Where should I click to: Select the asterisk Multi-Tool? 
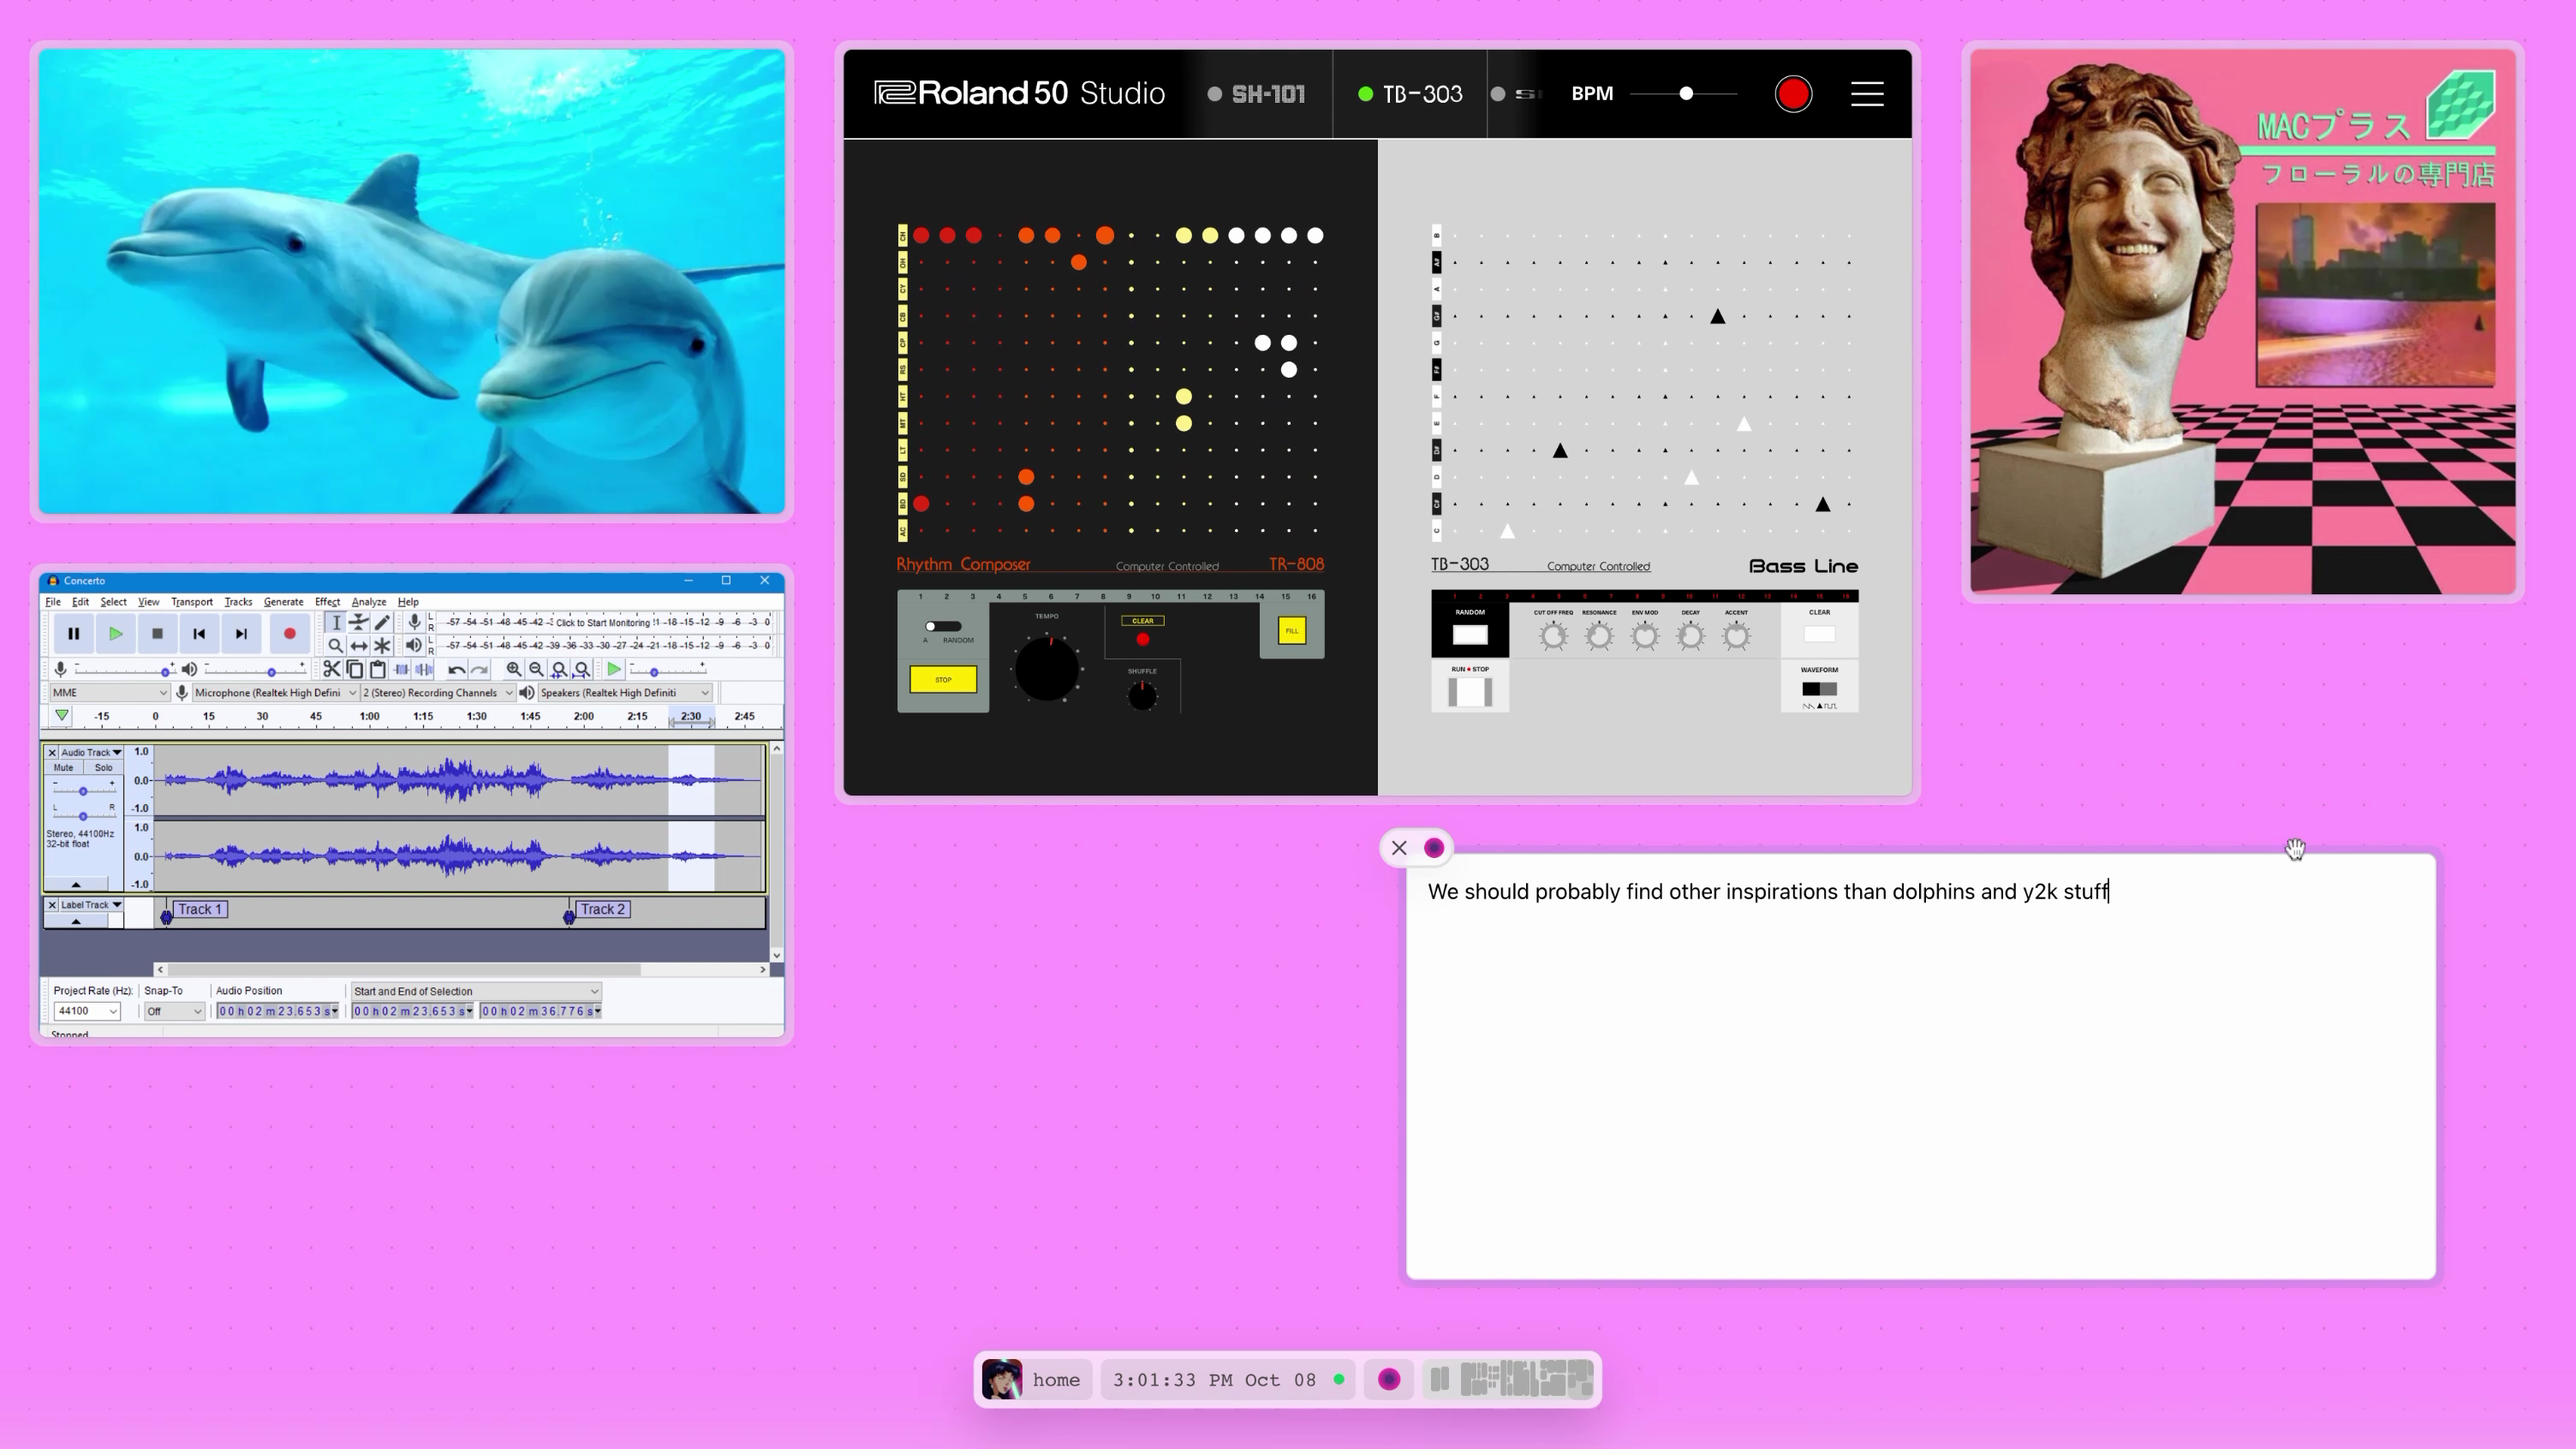point(382,646)
